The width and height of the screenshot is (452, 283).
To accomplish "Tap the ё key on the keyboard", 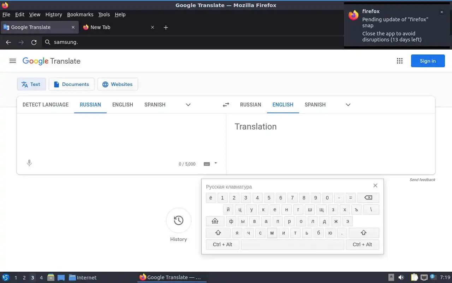I will (211, 198).
